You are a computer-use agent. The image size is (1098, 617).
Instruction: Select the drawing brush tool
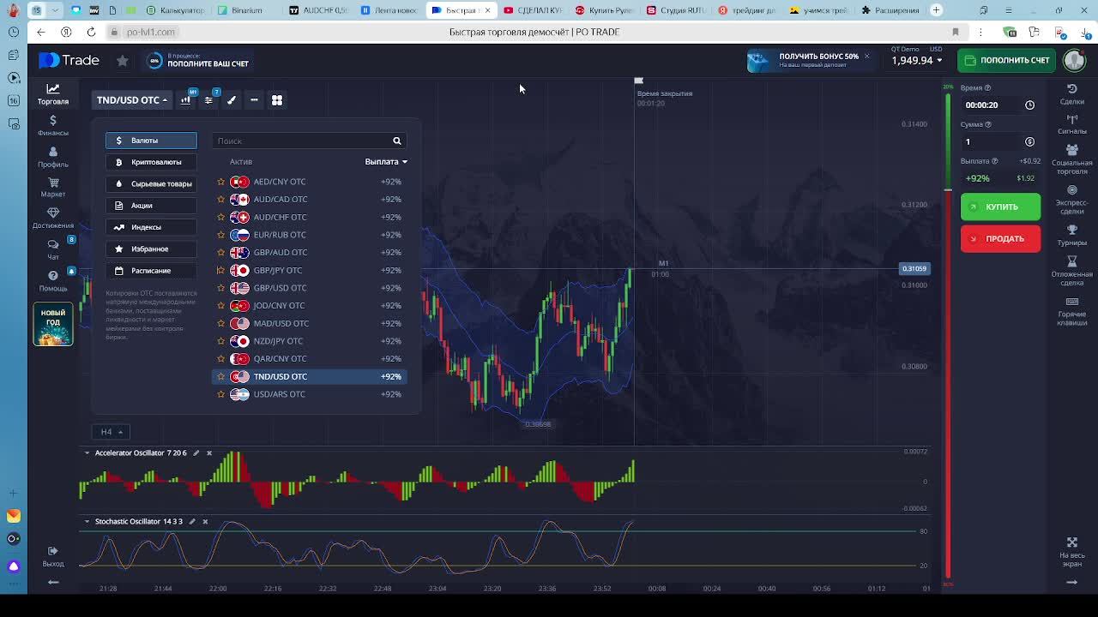click(232, 100)
